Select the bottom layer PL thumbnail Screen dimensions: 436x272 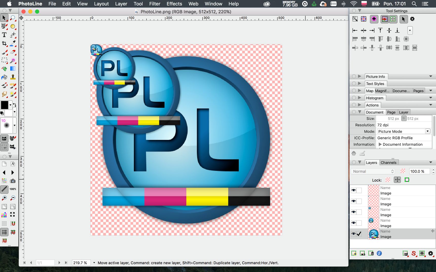coord(373,234)
